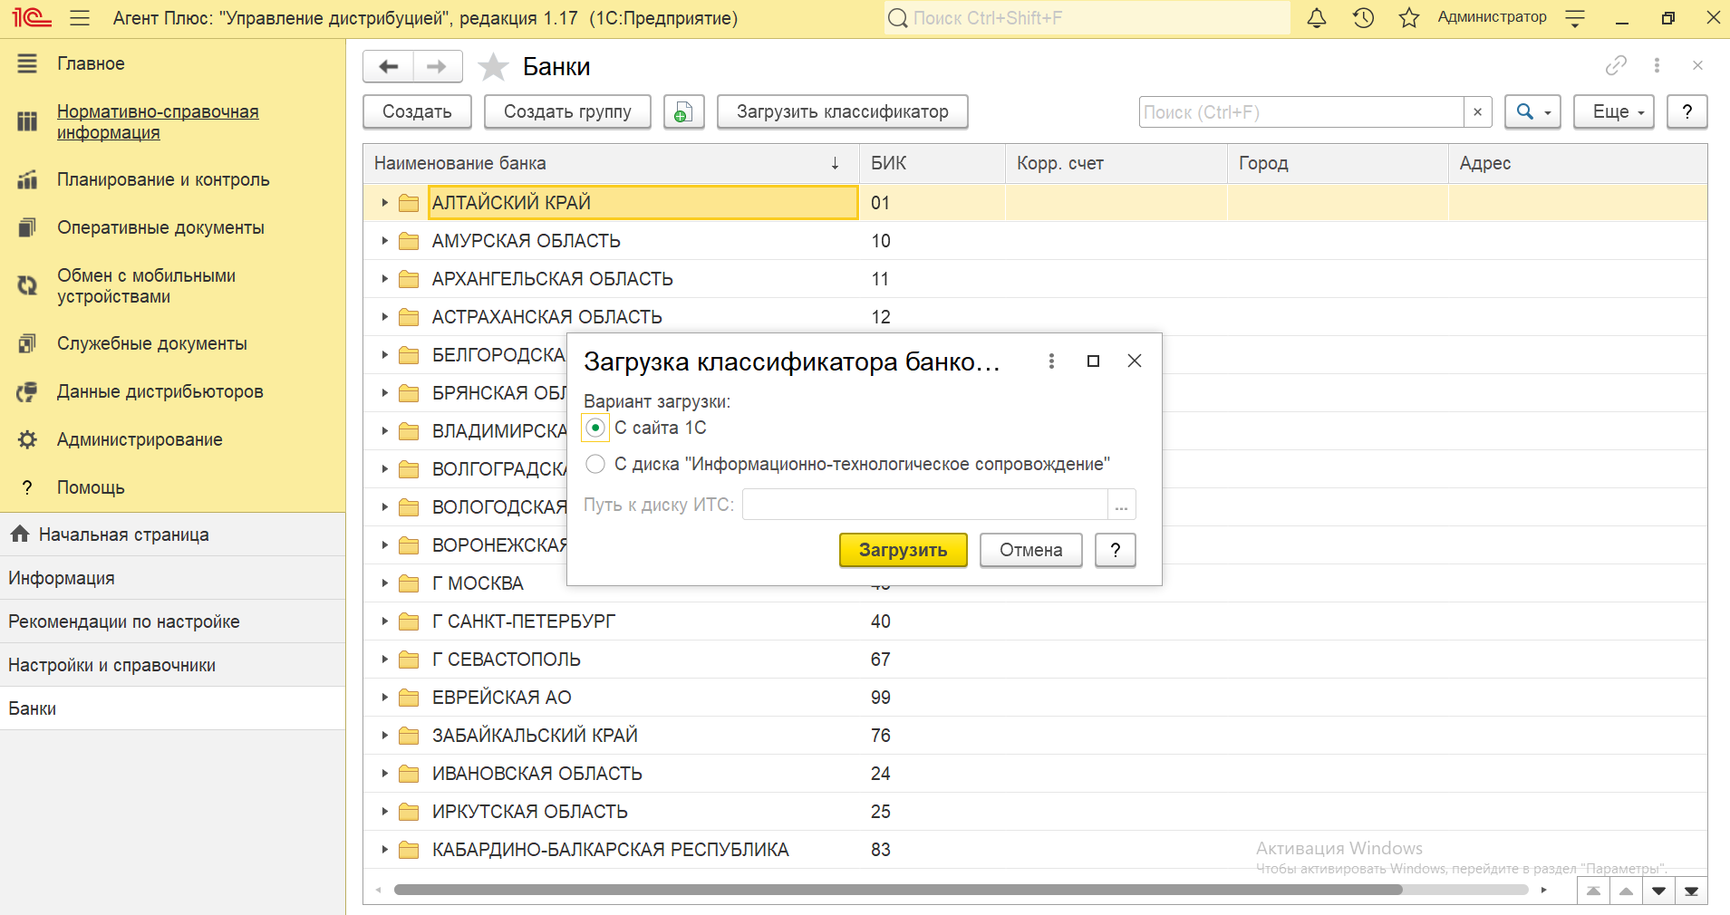Switch to Рекомендации по настройке tab
The height and width of the screenshot is (915, 1730).
tap(172, 621)
